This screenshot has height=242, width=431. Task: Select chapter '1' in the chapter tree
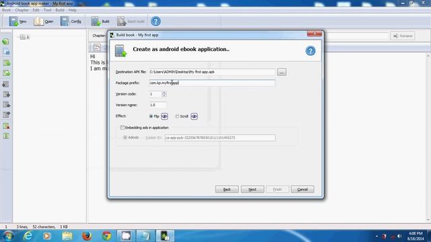[28, 37]
